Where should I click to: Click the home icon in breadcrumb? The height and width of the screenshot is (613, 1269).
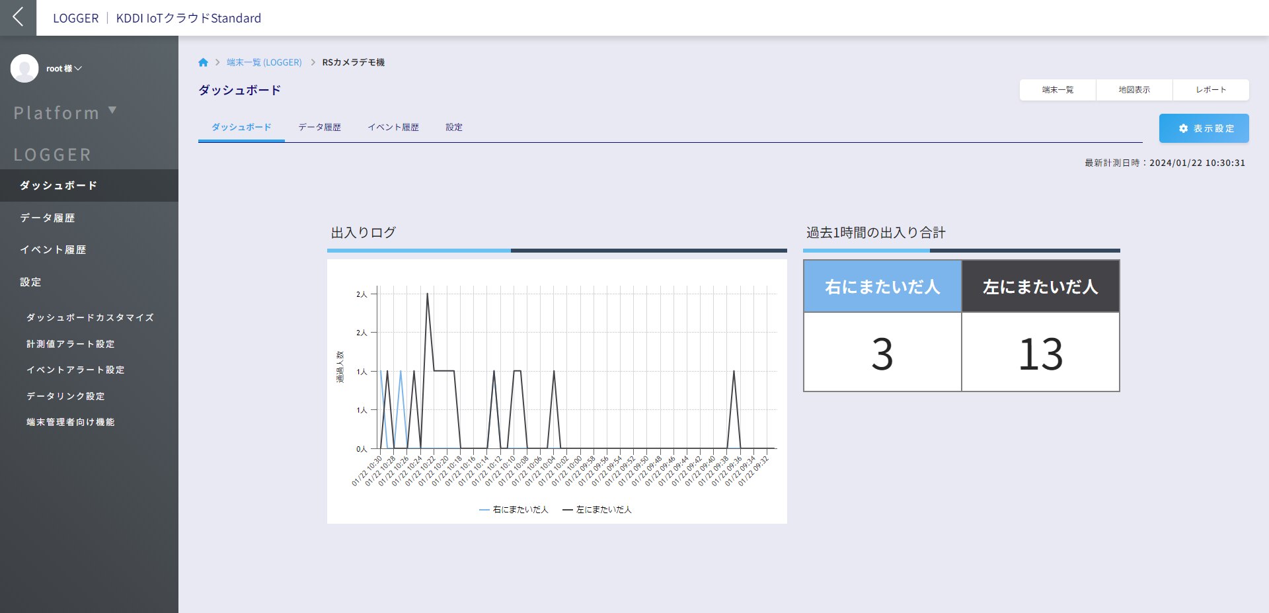click(x=203, y=62)
